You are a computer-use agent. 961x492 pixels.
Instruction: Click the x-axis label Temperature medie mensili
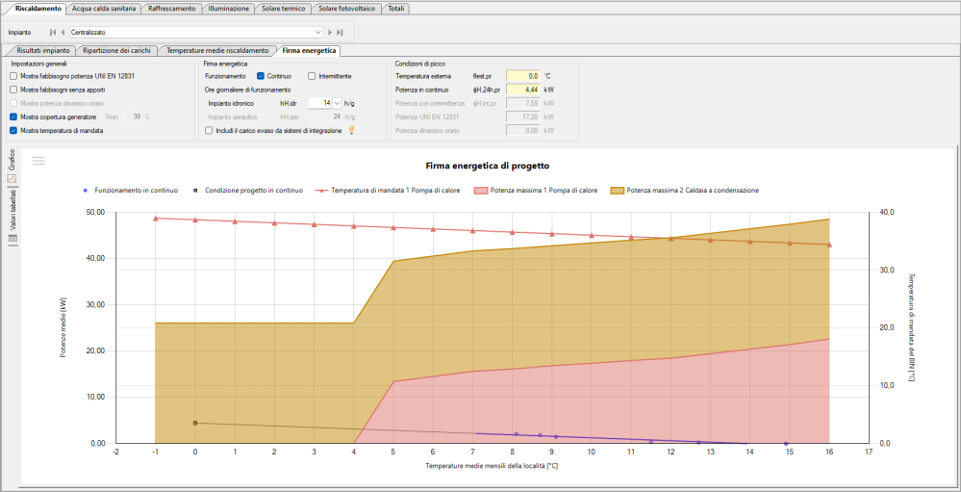492,466
